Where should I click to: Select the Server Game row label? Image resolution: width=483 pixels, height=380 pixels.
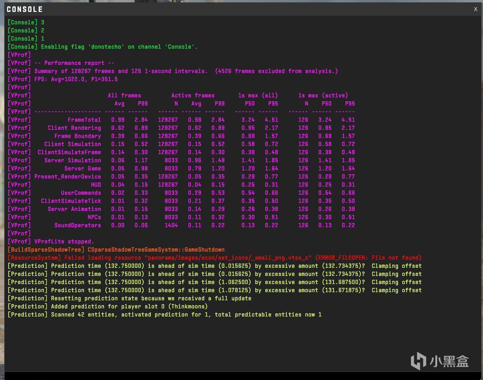(x=83, y=169)
